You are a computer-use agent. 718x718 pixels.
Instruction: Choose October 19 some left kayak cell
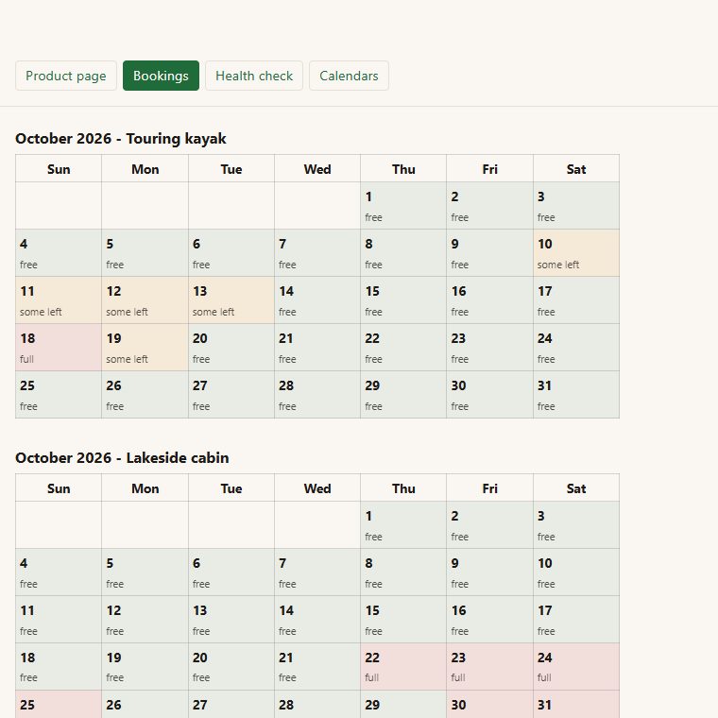145,348
